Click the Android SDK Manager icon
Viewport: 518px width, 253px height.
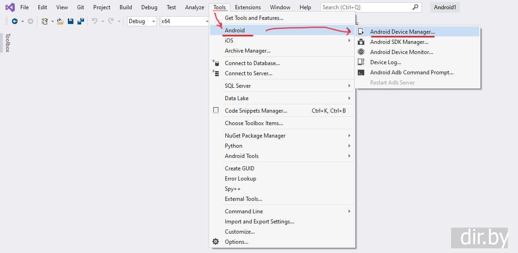click(x=361, y=42)
